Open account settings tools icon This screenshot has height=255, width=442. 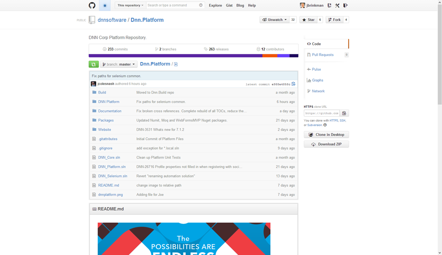point(337,5)
